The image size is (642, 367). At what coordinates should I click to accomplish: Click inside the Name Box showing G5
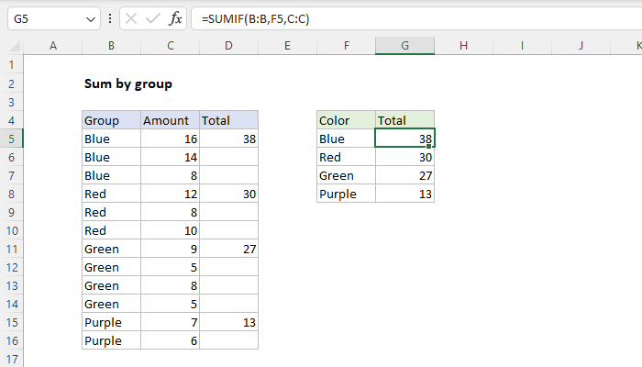tap(41, 18)
